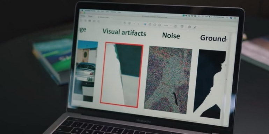Click the "Ground" heading
The width and height of the screenshot is (269, 134).
click(x=213, y=38)
